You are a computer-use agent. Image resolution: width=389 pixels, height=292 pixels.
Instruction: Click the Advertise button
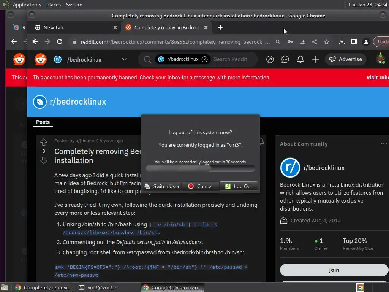(x=346, y=59)
